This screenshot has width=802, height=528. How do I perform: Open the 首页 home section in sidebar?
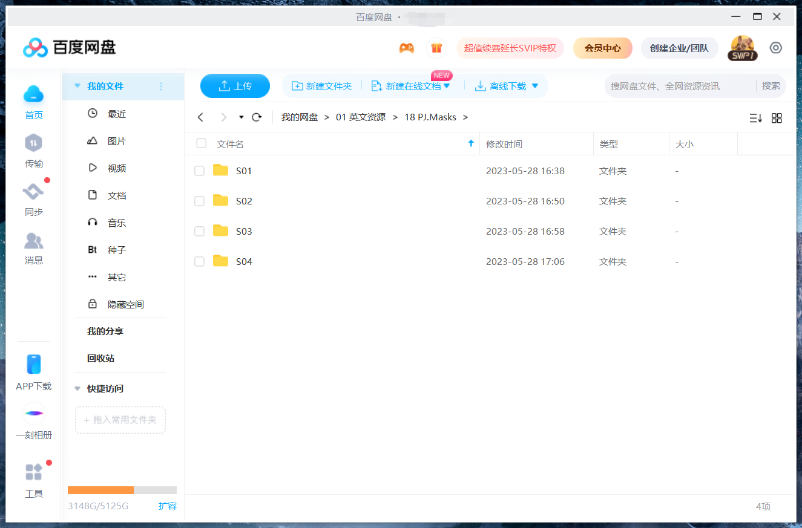pyautogui.click(x=33, y=102)
